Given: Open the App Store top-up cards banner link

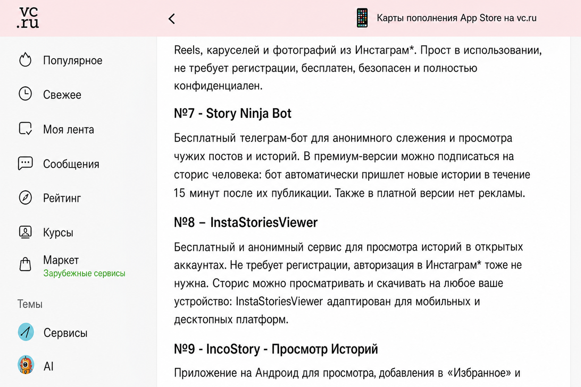Looking at the screenshot, I should pos(456,18).
